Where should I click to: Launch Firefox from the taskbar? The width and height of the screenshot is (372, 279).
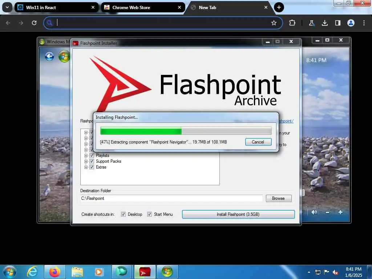54,272
